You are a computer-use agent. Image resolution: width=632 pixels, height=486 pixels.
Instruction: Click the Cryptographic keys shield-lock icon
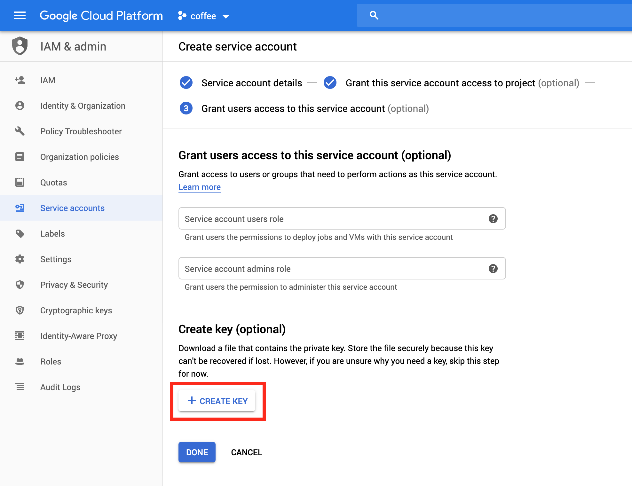(x=20, y=310)
